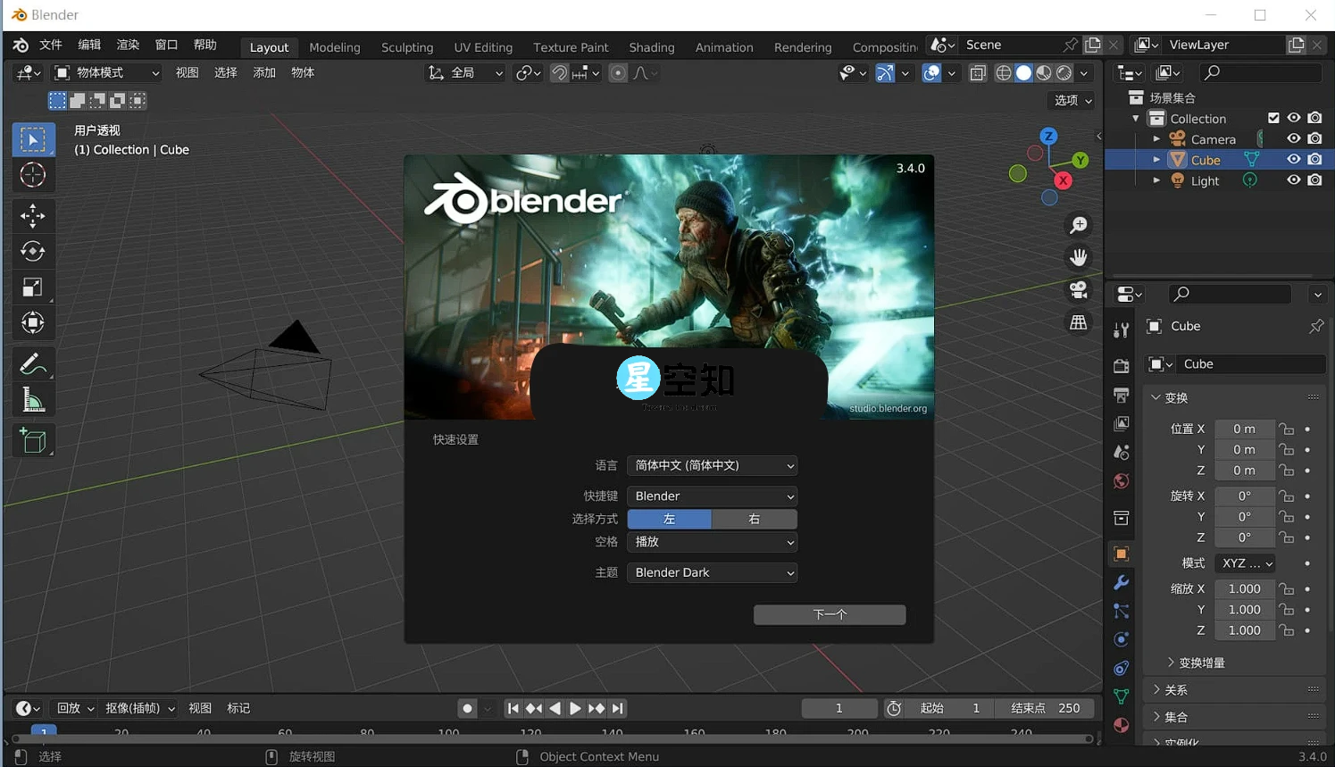This screenshot has height=767, width=1335.
Task: Select left-click selection mode '左'
Action: 670,519
